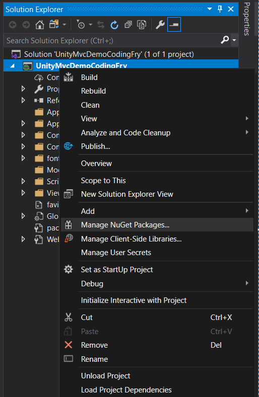Expand the Properties node in tree
Viewport: 259px width, 397px height.
pos(23,89)
